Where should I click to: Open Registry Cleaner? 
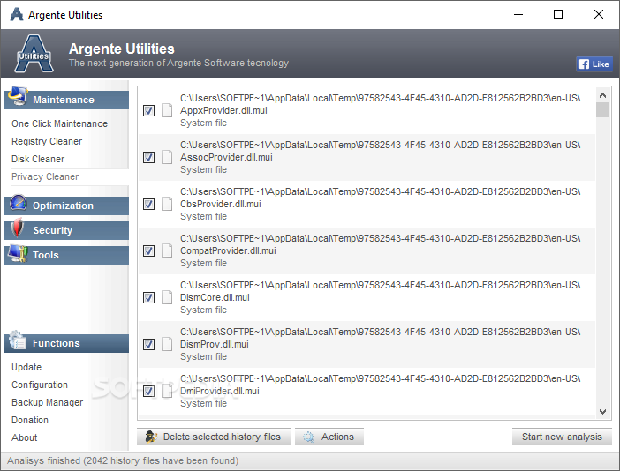(47, 141)
